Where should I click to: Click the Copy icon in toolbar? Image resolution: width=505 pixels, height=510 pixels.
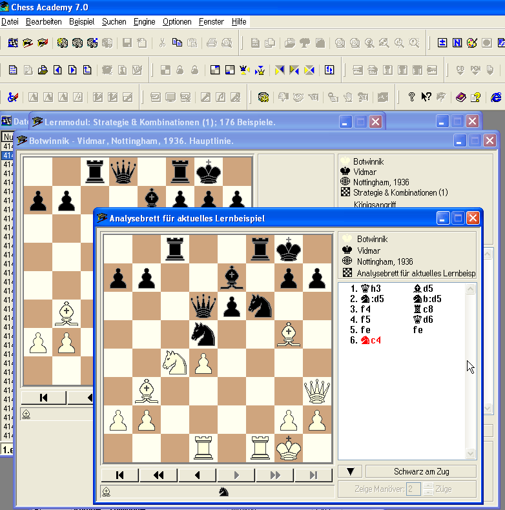tap(177, 43)
